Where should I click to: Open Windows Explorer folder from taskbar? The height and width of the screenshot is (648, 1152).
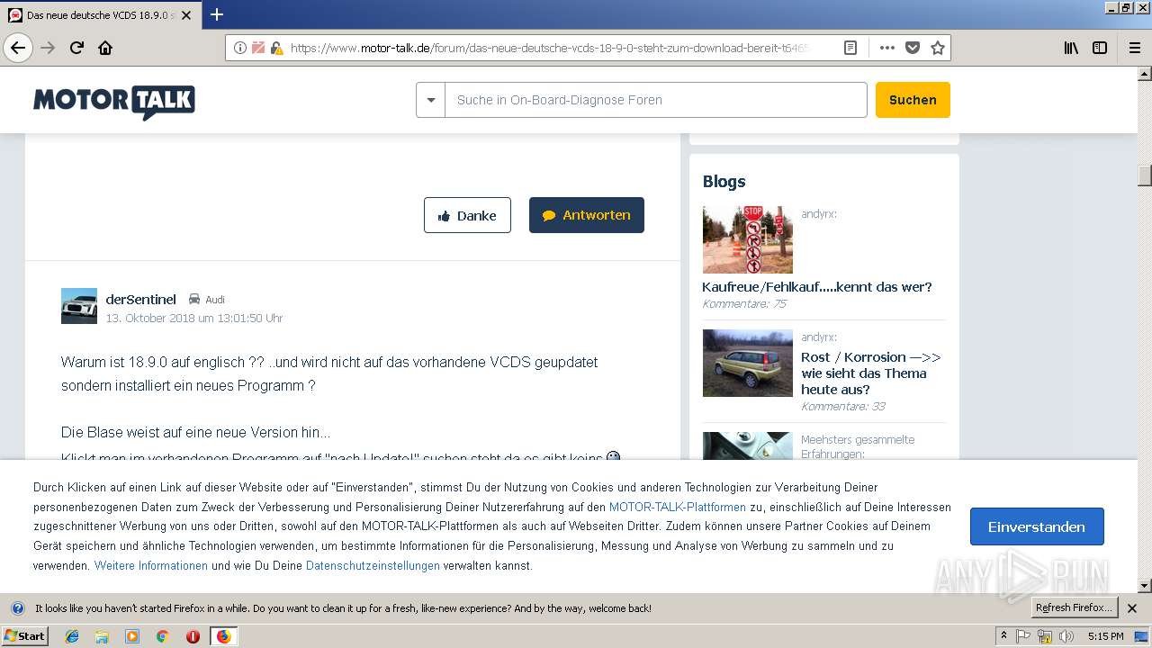tap(102, 636)
